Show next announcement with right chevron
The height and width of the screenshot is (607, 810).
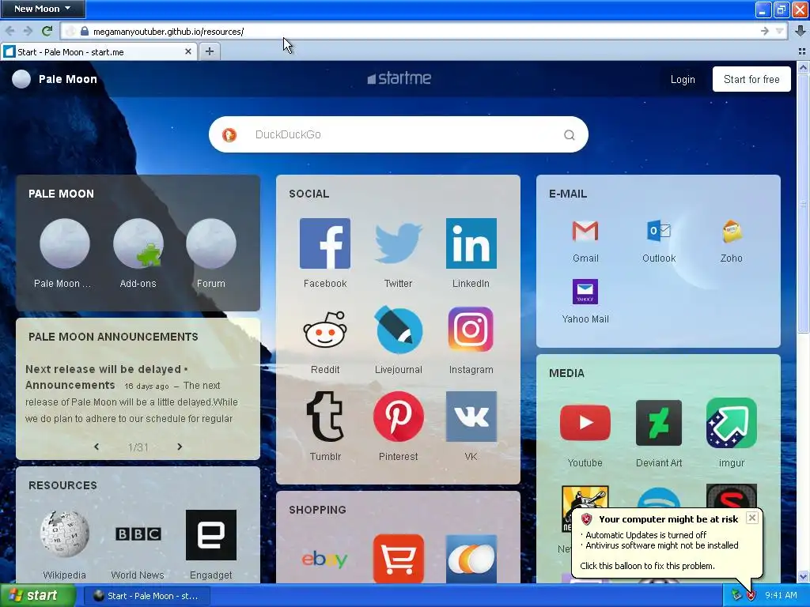point(180,447)
